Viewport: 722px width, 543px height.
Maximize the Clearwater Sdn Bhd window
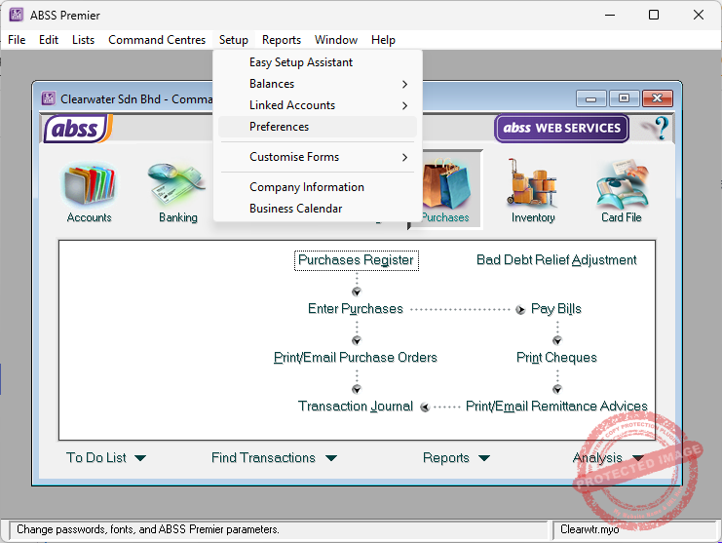pos(624,98)
